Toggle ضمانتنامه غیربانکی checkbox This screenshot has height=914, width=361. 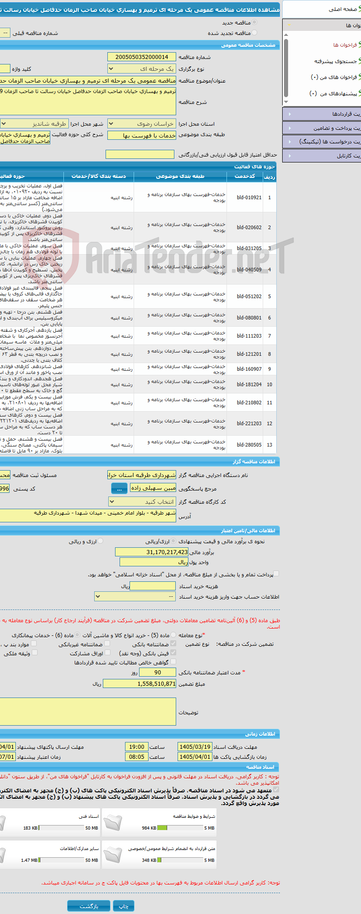[107, 644]
